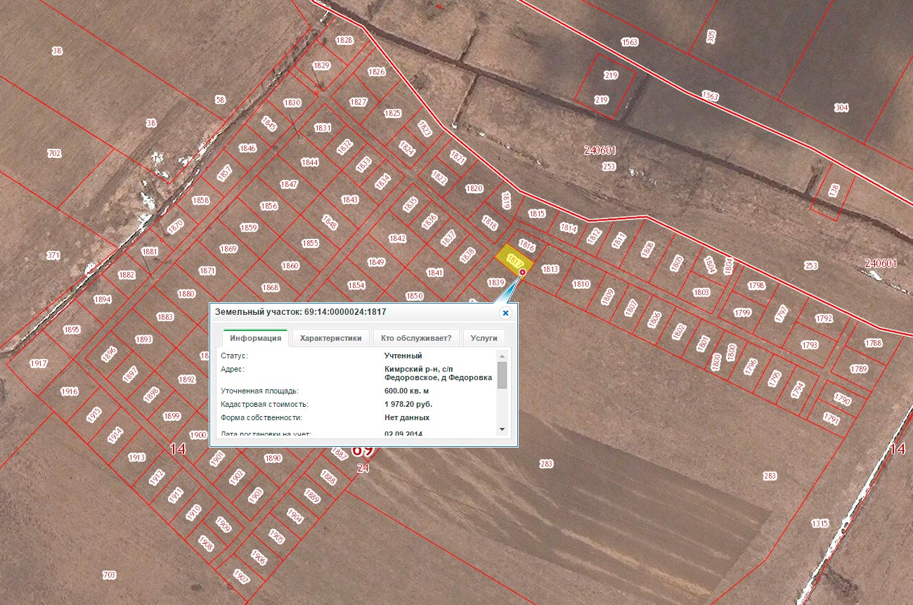Click parcel label 1842
Screen dimensions: 913x605
(x=397, y=239)
